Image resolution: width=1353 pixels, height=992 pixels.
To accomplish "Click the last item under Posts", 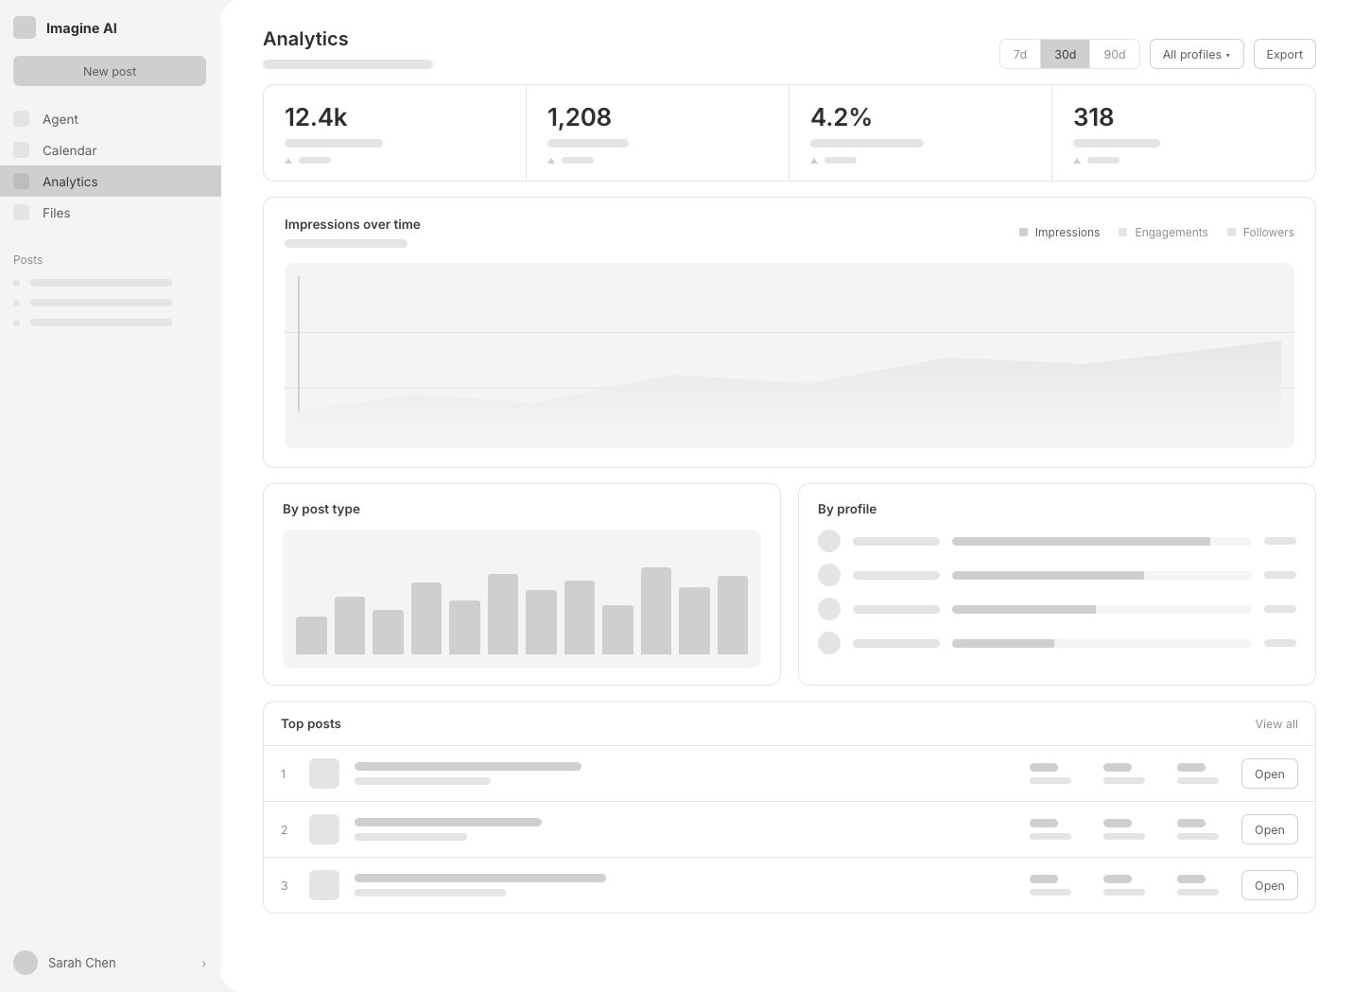I will pyautogui.click(x=93, y=322).
